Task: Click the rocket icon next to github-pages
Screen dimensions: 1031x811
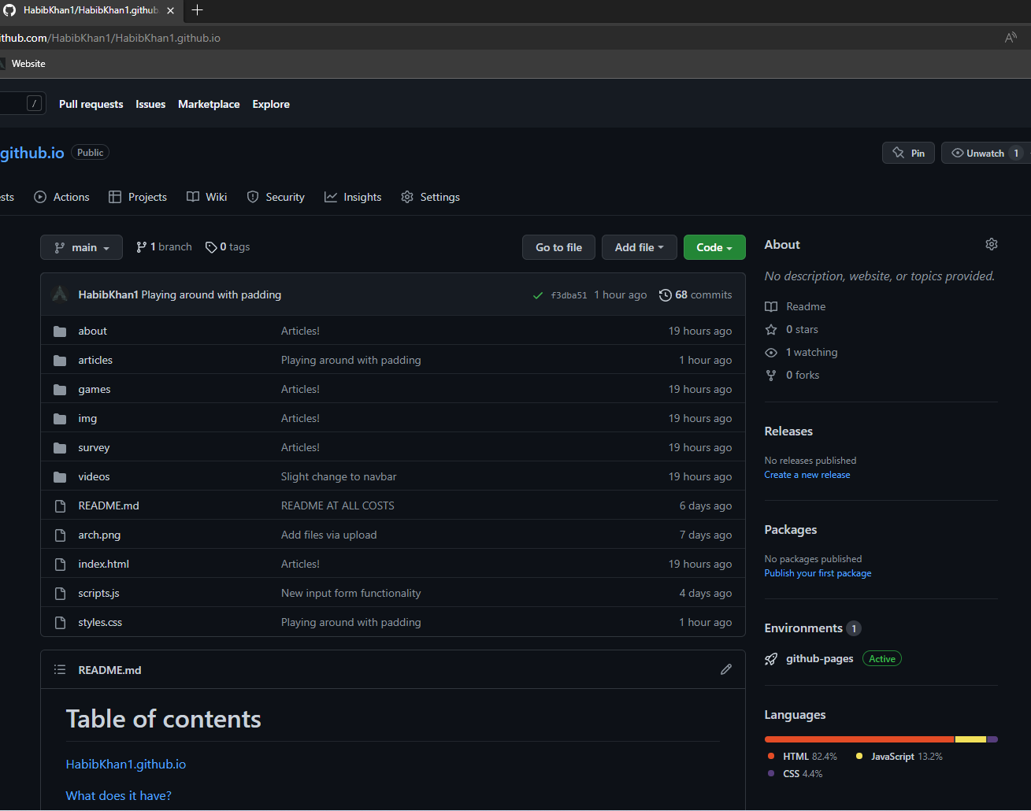Action: 771,659
